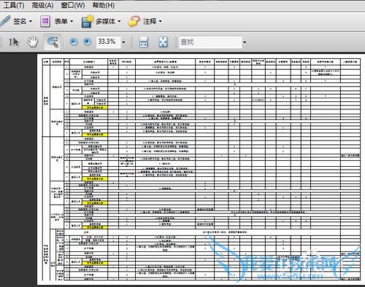The height and width of the screenshot is (287, 365).
Task: Open the zoom percentage dropdown arrow
Action: 123,42
